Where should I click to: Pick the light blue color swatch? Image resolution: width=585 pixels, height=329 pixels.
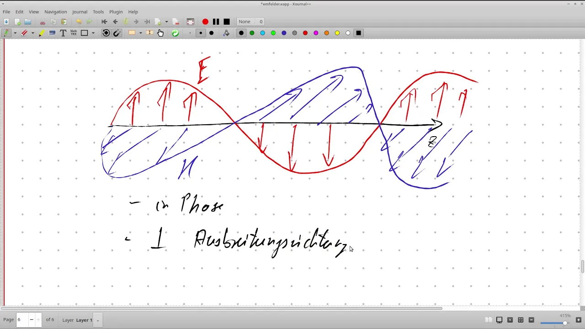point(262,33)
